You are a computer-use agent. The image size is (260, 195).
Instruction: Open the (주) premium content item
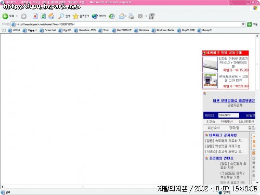[232, 175]
